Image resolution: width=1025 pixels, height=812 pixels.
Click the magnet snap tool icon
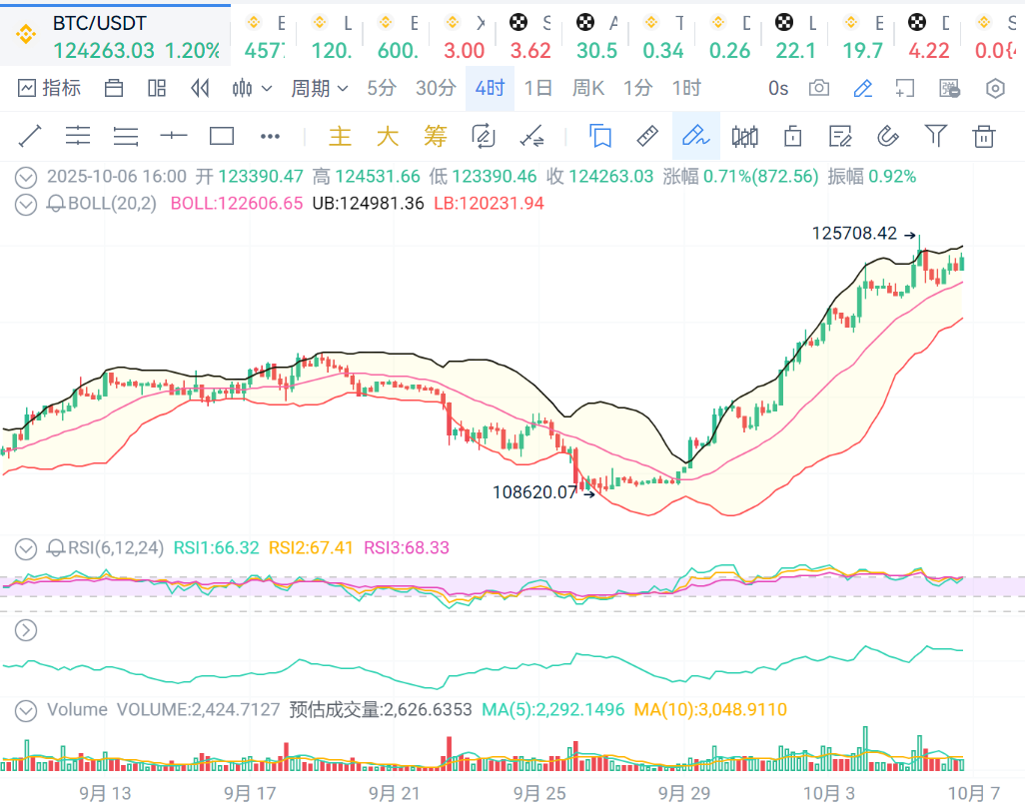point(887,136)
